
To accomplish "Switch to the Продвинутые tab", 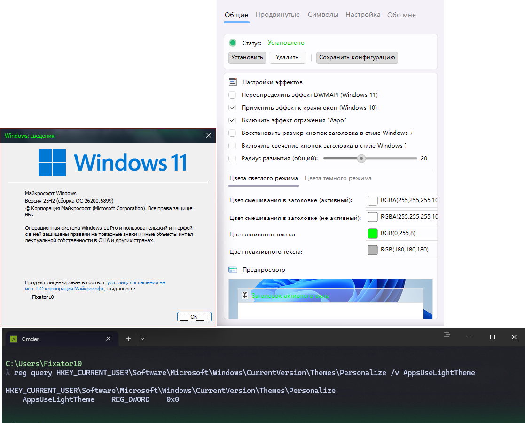I will tap(277, 15).
